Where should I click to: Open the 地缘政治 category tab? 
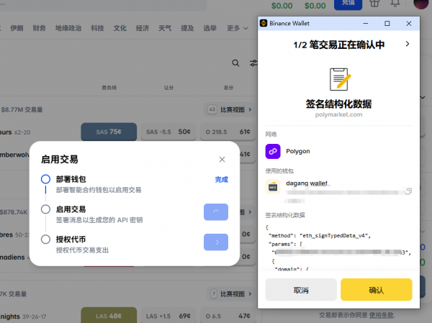click(x=68, y=28)
